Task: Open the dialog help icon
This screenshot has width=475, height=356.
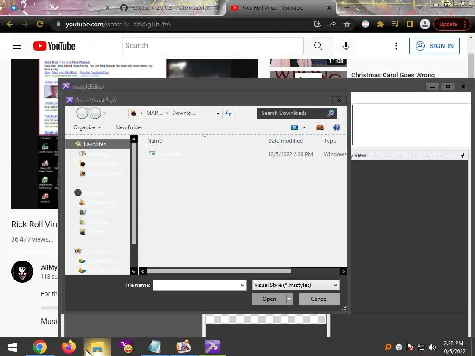Action: click(x=337, y=127)
